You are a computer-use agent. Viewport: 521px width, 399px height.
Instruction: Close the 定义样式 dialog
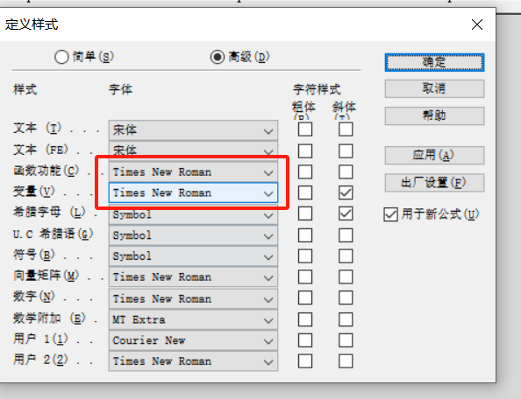(x=477, y=24)
